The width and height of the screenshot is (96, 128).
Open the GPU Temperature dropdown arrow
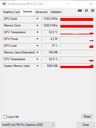(x=37, y=32)
